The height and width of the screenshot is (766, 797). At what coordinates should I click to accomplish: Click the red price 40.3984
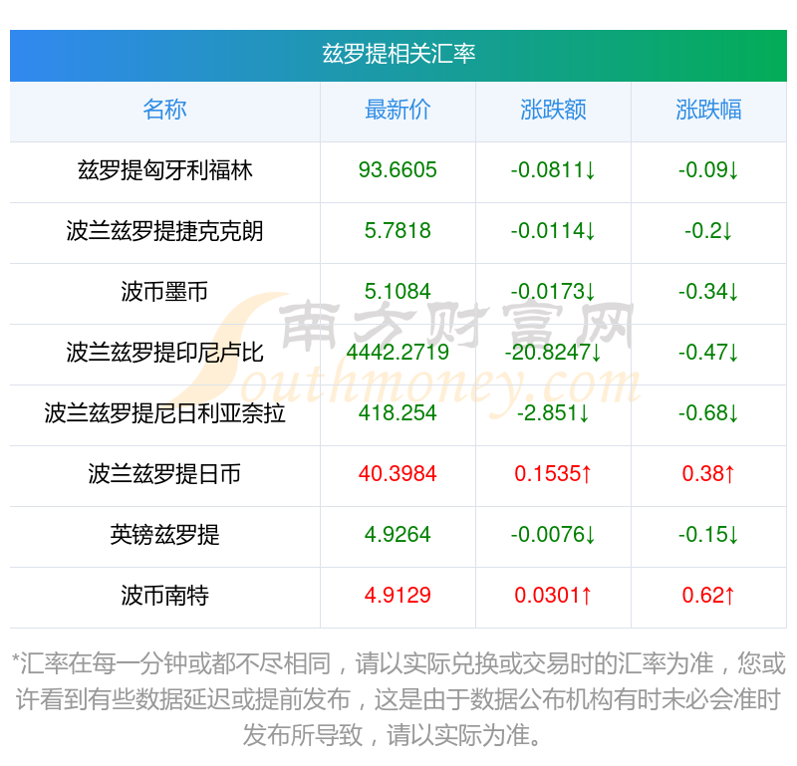(398, 474)
